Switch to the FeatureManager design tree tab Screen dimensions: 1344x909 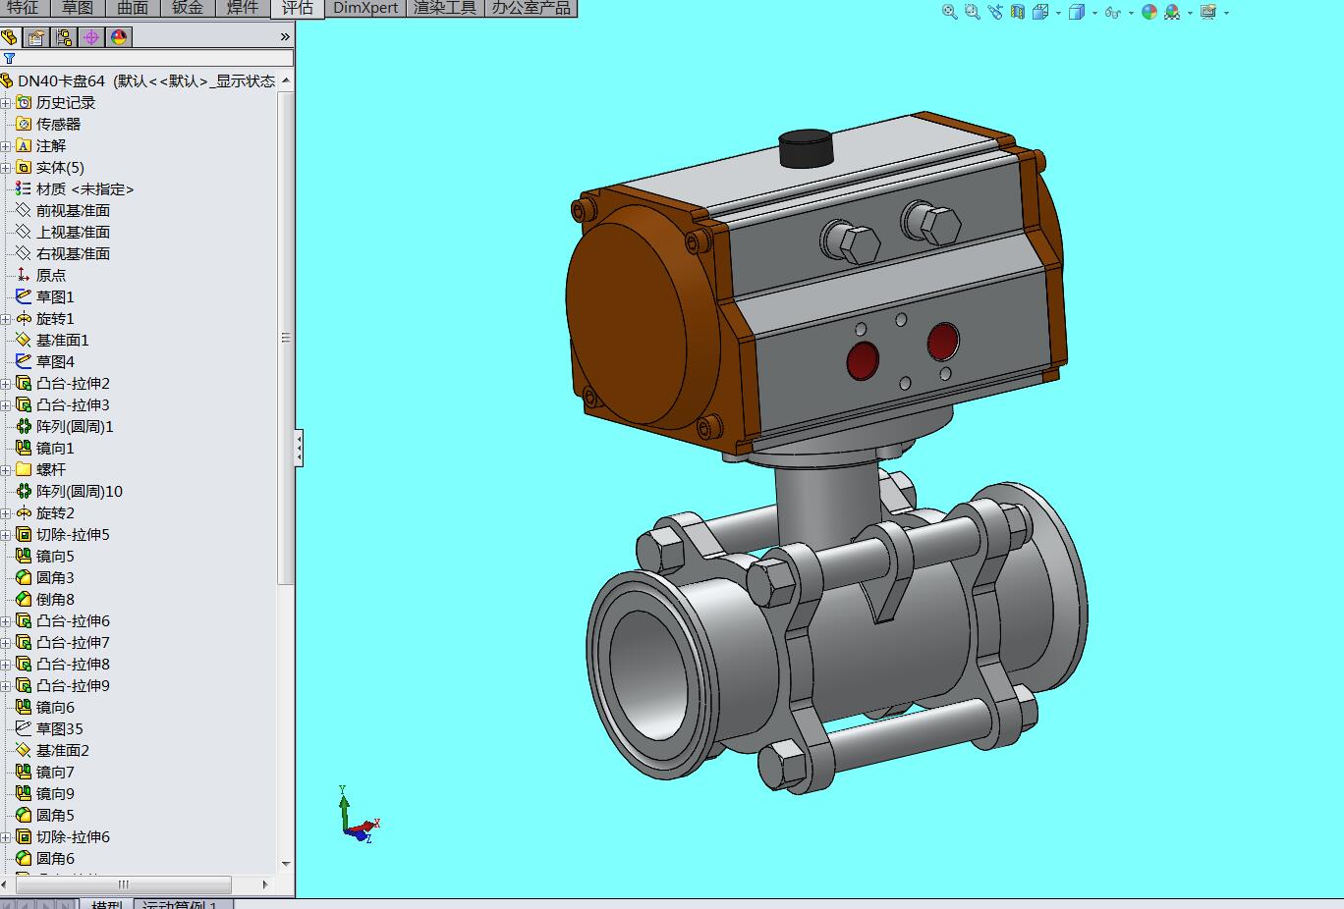click(9, 37)
